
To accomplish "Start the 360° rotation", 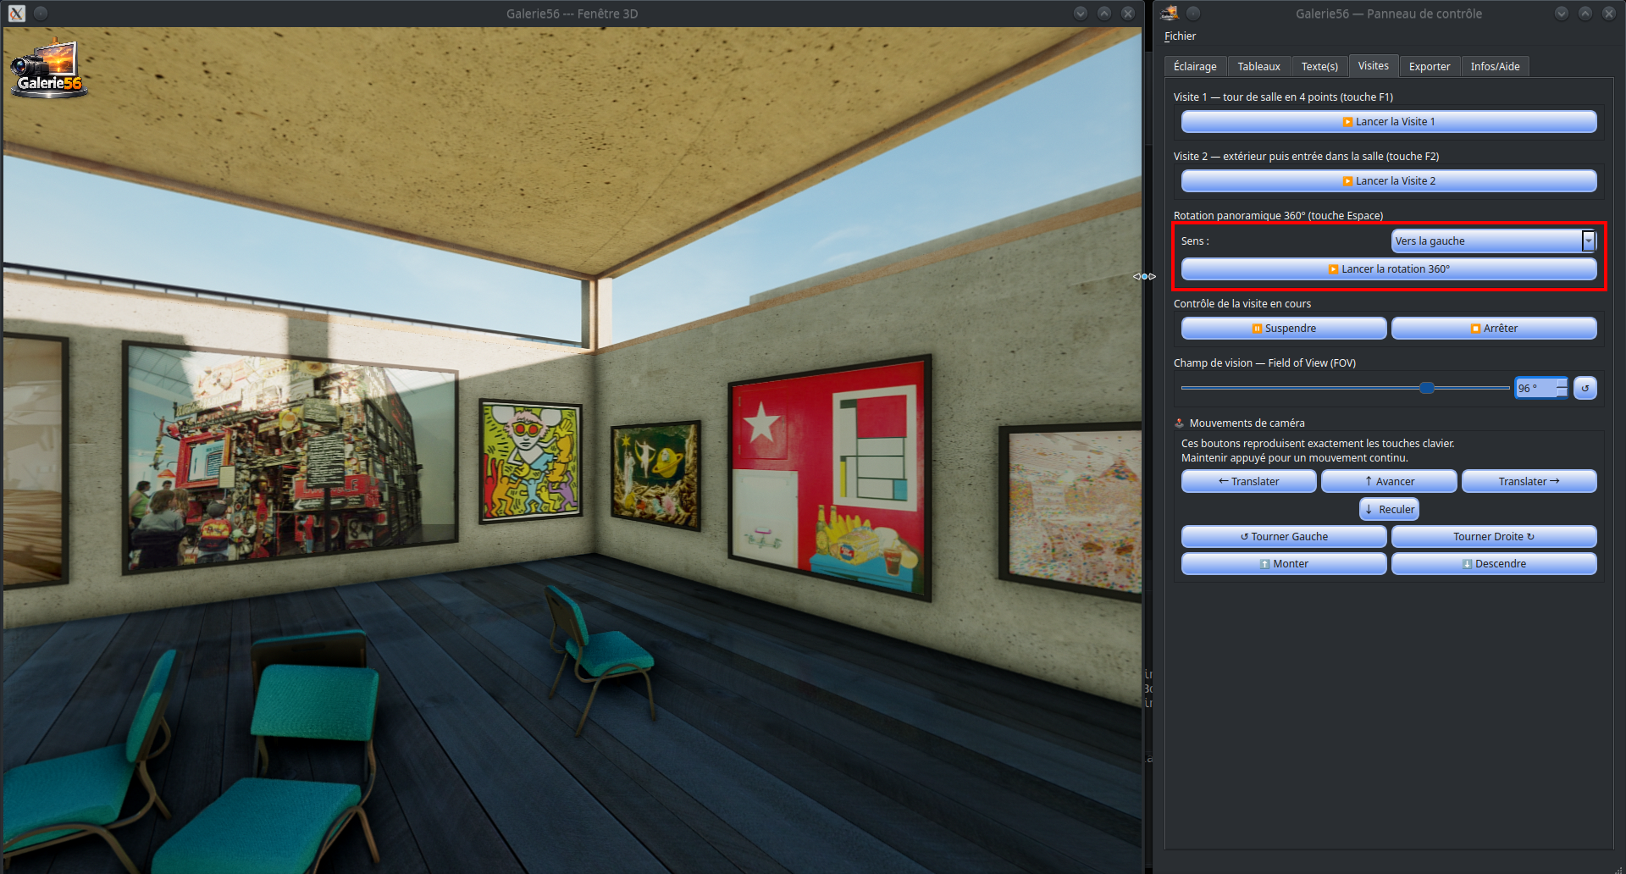I will [1389, 269].
